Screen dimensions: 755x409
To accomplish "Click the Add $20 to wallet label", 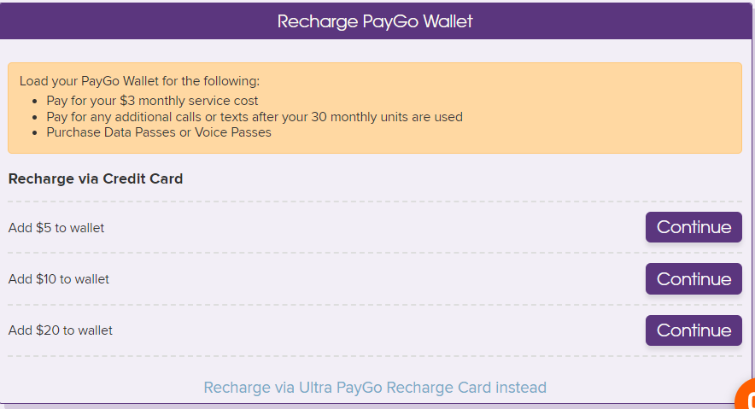I will [60, 330].
